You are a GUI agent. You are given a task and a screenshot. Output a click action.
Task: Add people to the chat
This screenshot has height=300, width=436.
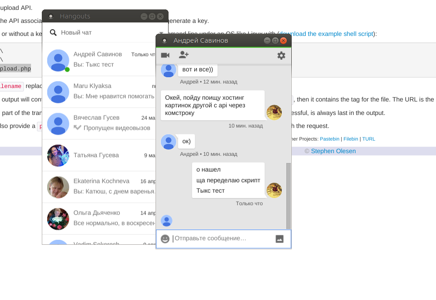[x=183, y=55]
